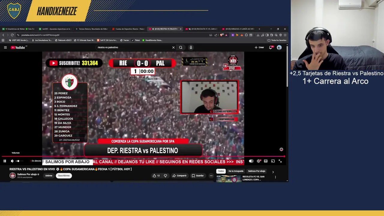Select the Salimos Por abajo filter chip

point(256,171)
